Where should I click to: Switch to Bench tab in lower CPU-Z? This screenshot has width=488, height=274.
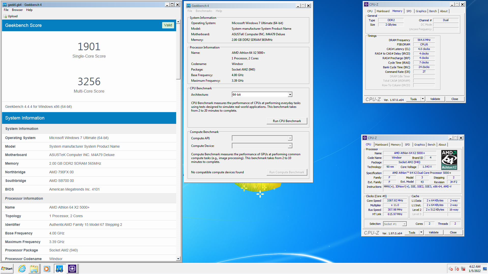tap(431, 145)
